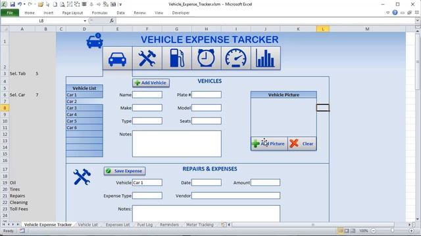Click the zoom out minus button
The width and height of the screenshot is (421, 236).
point(373,231)
